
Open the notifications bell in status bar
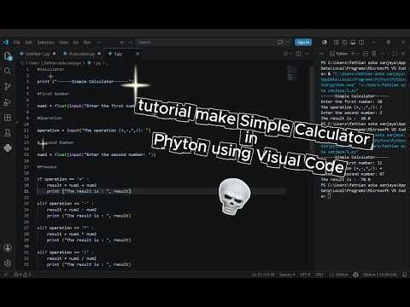point(405,275)
